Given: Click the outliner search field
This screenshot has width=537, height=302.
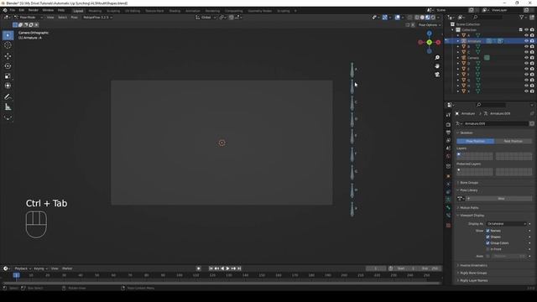Looking at the screenshot, I should 488,17.
